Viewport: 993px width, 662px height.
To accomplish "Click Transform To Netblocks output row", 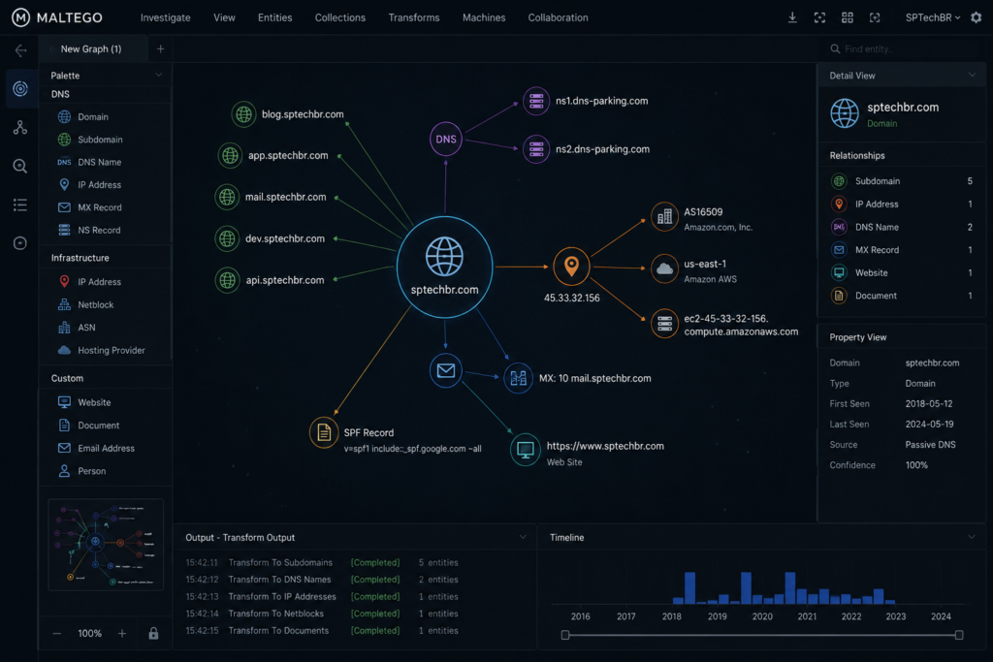I will coord(322,614).
